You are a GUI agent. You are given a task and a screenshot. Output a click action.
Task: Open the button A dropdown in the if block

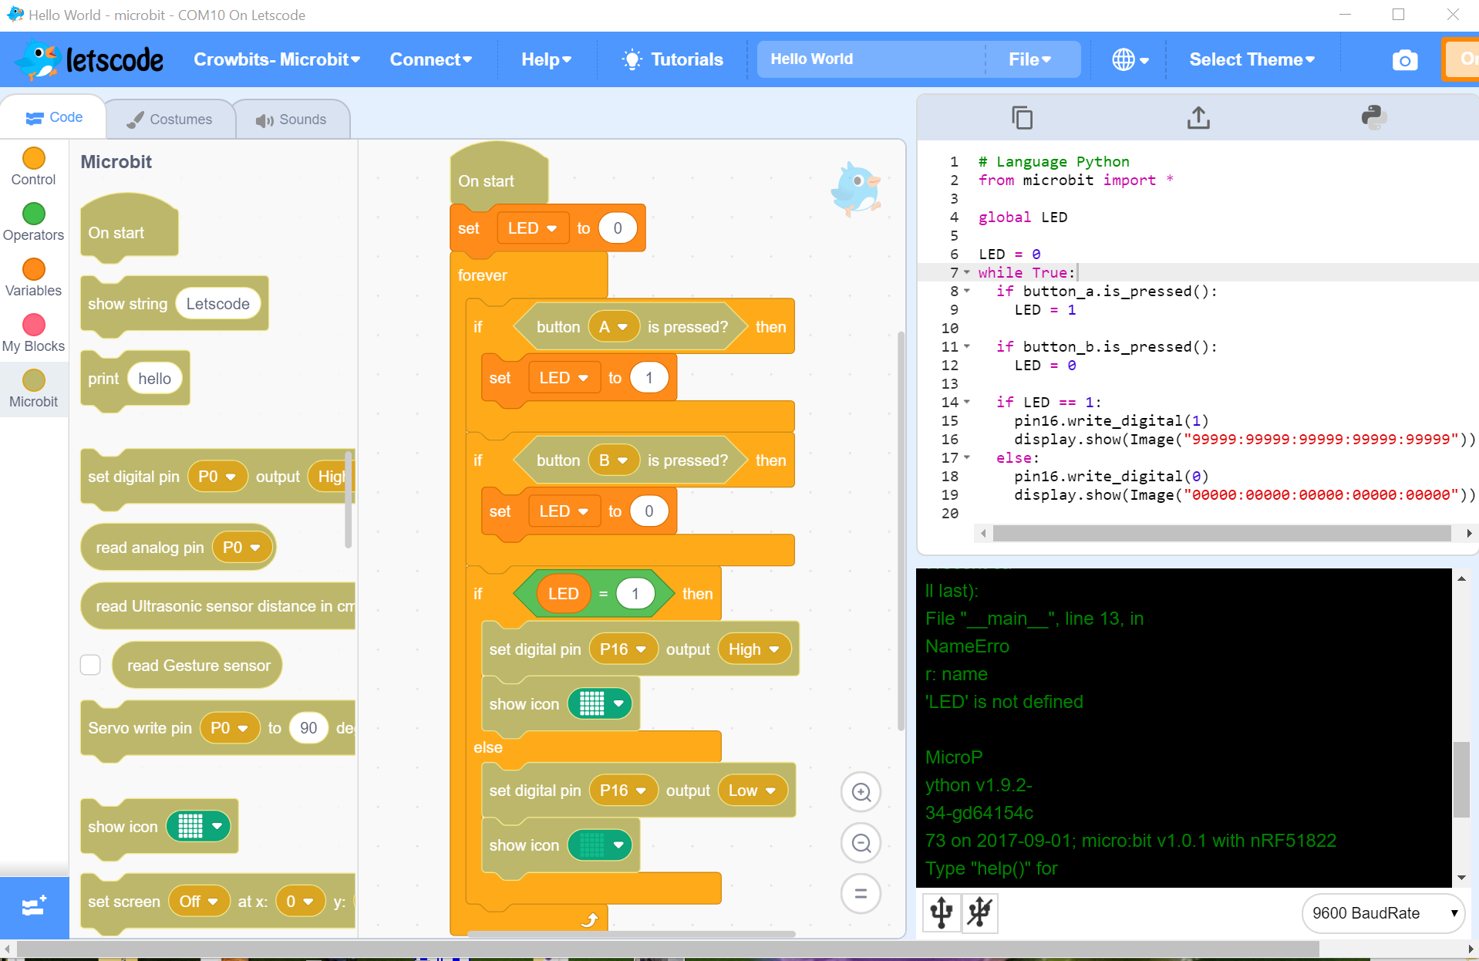click(614, 327)
